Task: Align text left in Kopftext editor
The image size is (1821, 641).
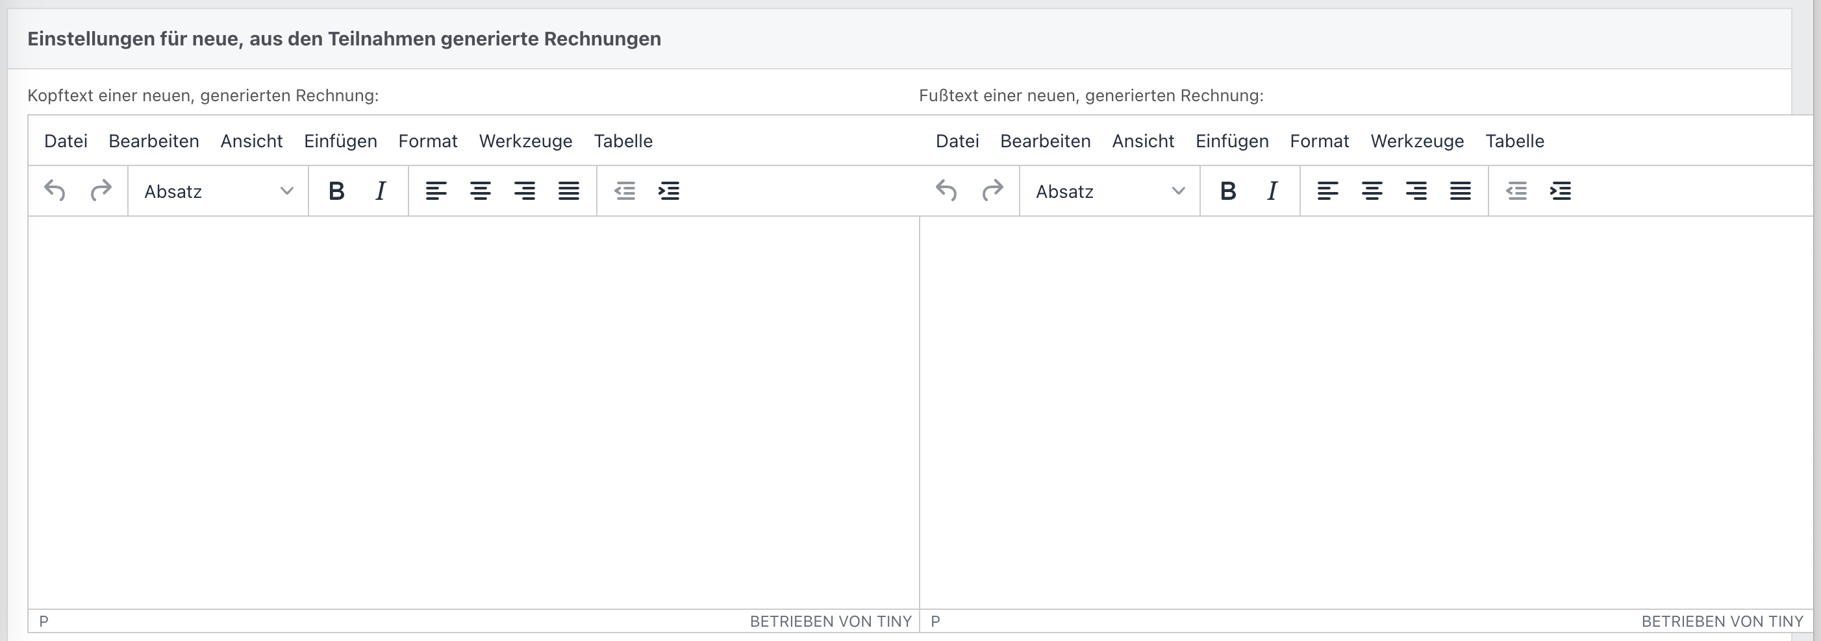Action: click(436, 191)
